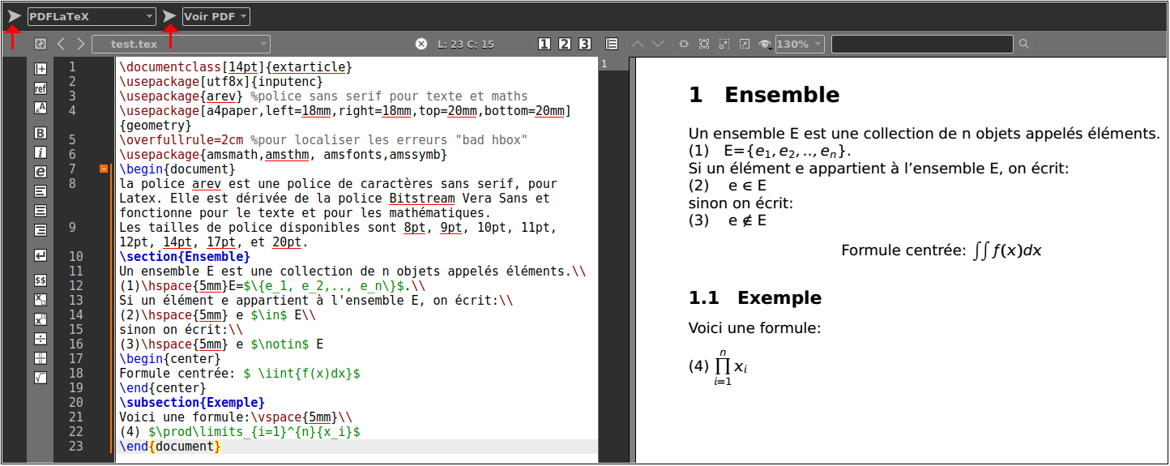Align text right from sidebar
The height and width of the screenshot is (466, 1170).
tap(41, 230)
